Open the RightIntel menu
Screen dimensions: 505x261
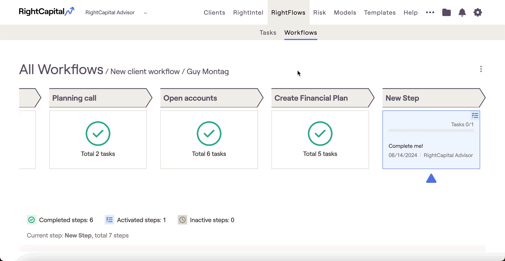[248, 13]
